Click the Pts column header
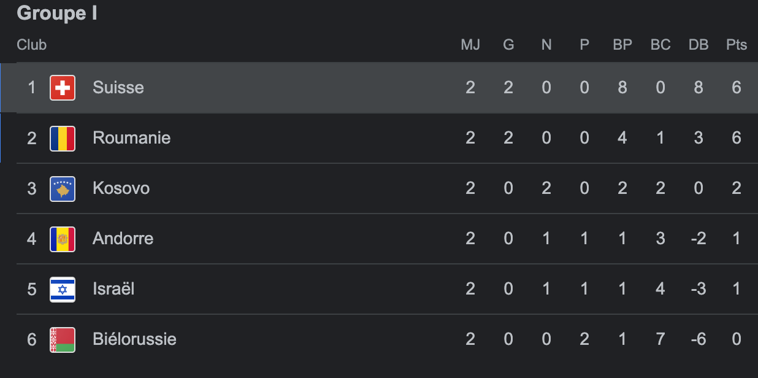Viewport: 758px width, 378px height. coord(737,45)
